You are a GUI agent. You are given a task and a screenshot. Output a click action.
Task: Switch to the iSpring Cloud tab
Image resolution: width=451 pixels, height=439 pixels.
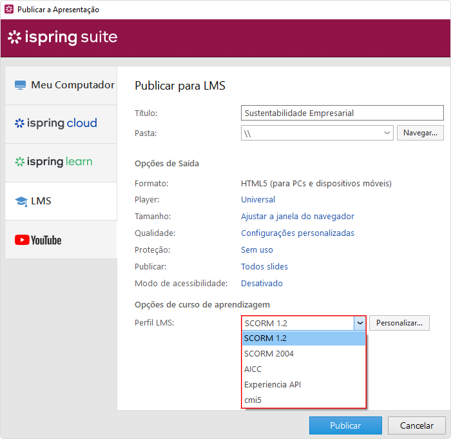pos(61,124)
